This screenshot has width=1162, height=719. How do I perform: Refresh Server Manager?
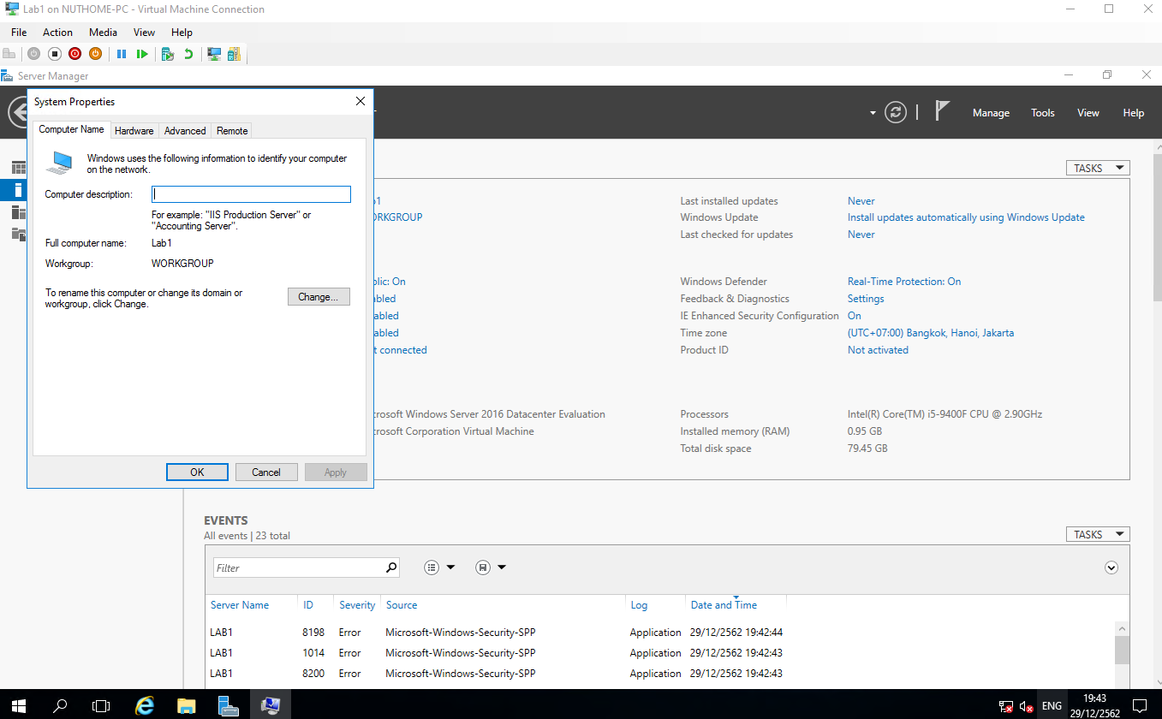coord(896,111)
